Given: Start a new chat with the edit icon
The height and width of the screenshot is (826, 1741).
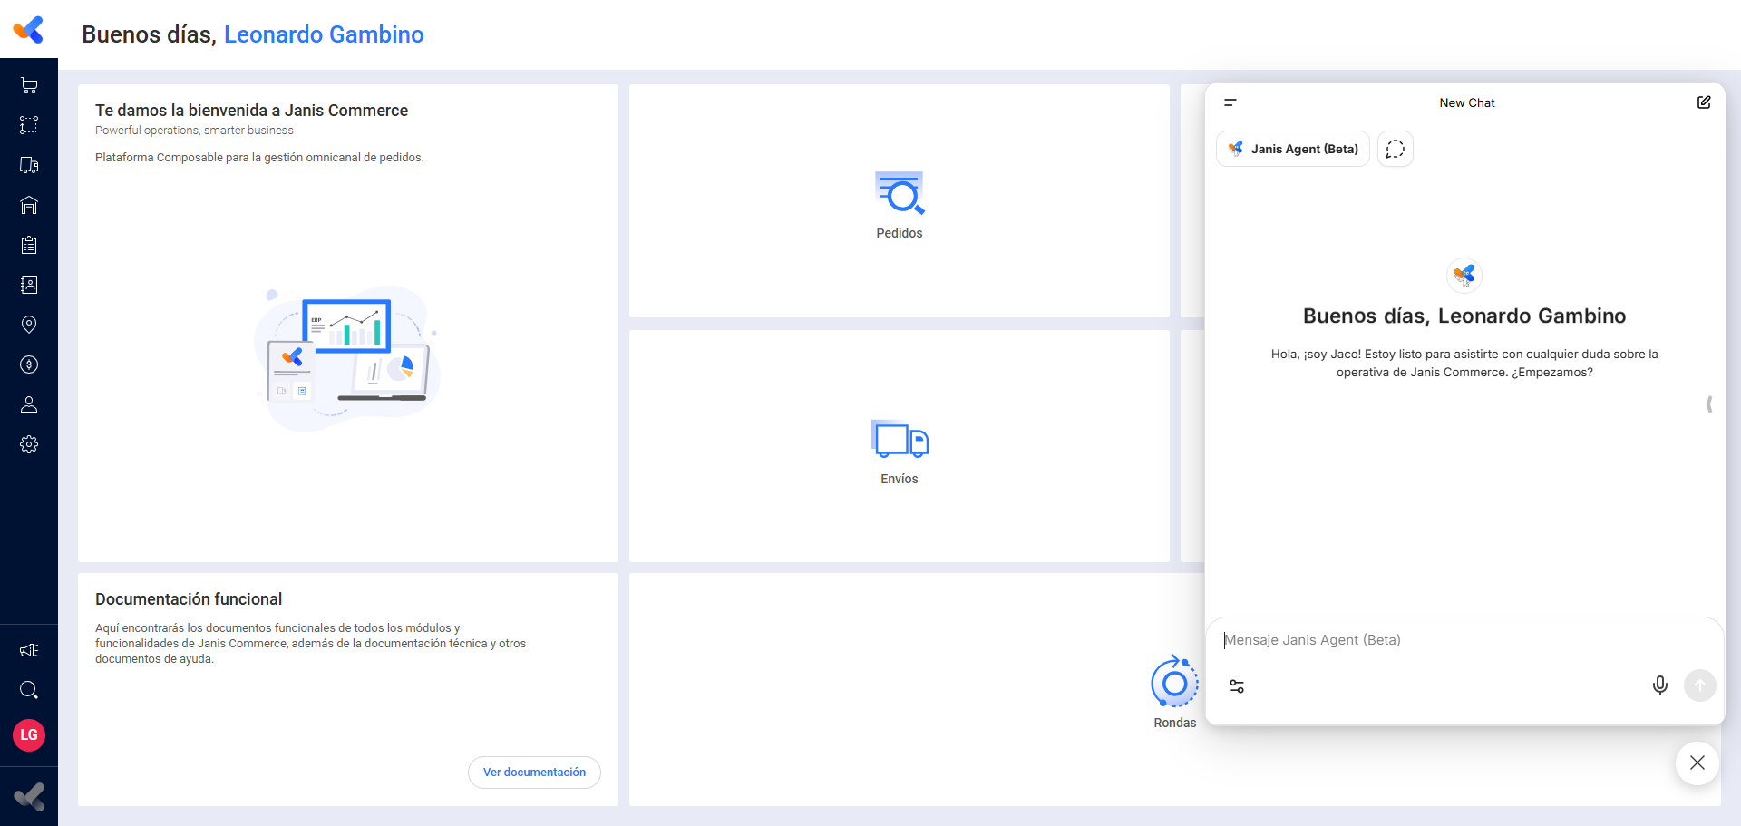Looking at the screenshot, I should pyautogui.click(x=1704, y=102).
